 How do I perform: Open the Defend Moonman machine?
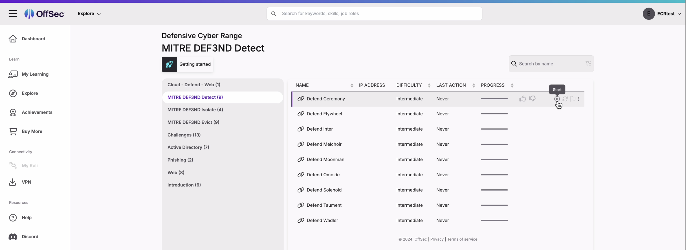point(325,159)
